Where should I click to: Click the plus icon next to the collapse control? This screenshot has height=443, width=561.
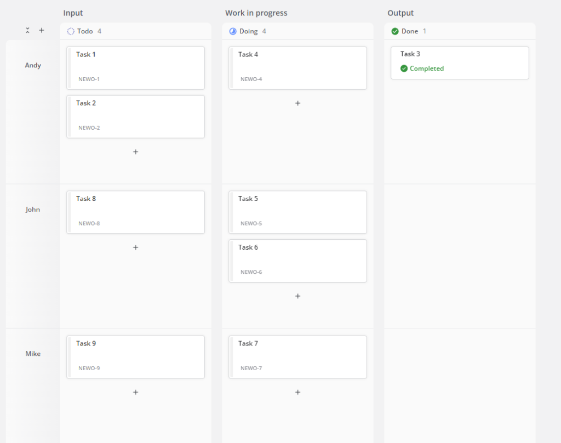click(x=42, y=30)
